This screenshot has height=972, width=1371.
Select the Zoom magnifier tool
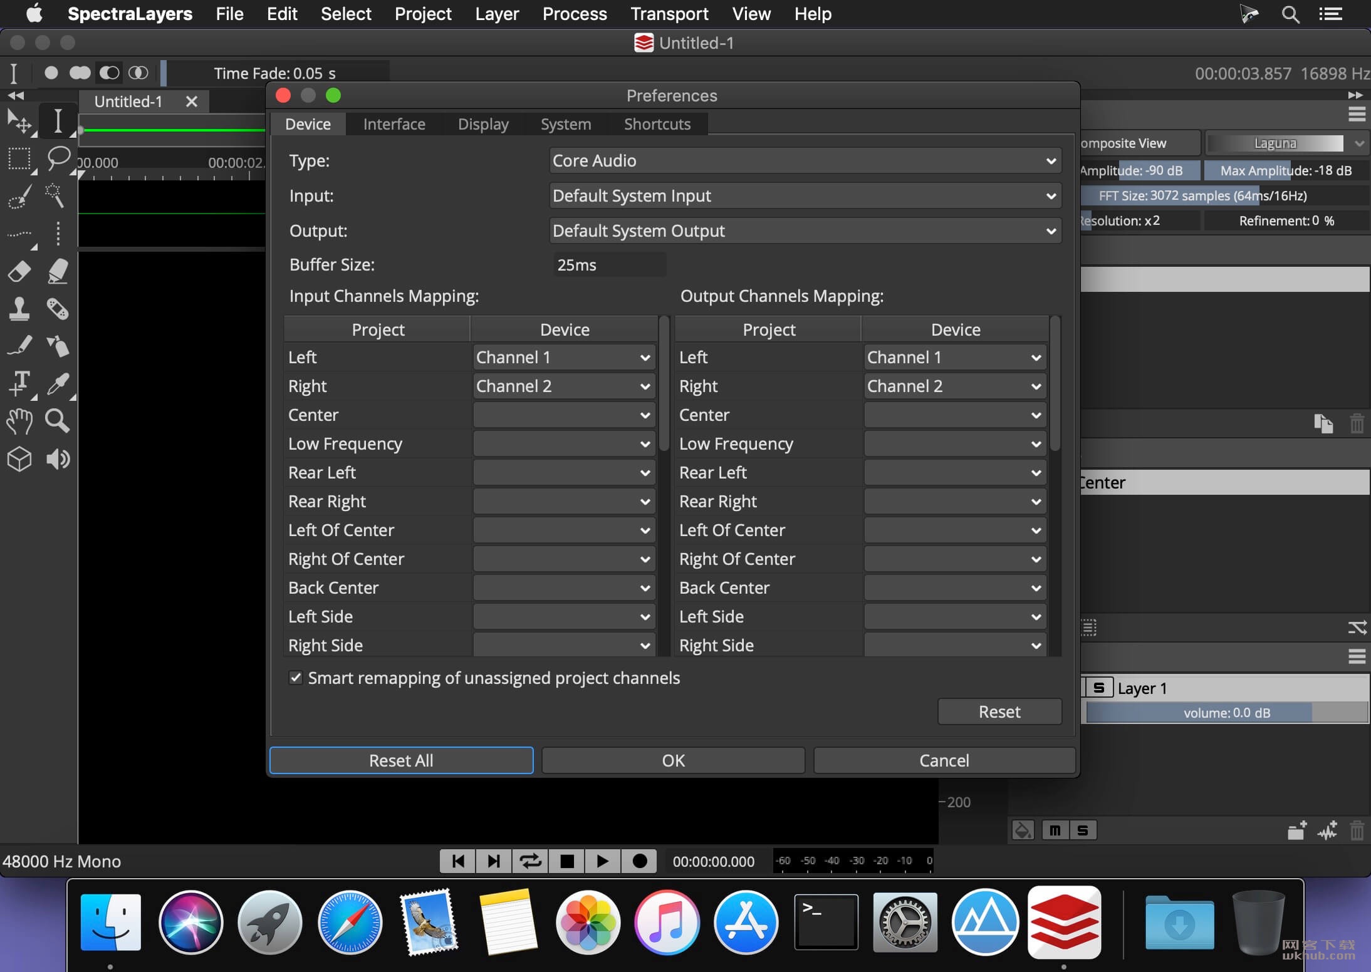[x=58, y=421]
